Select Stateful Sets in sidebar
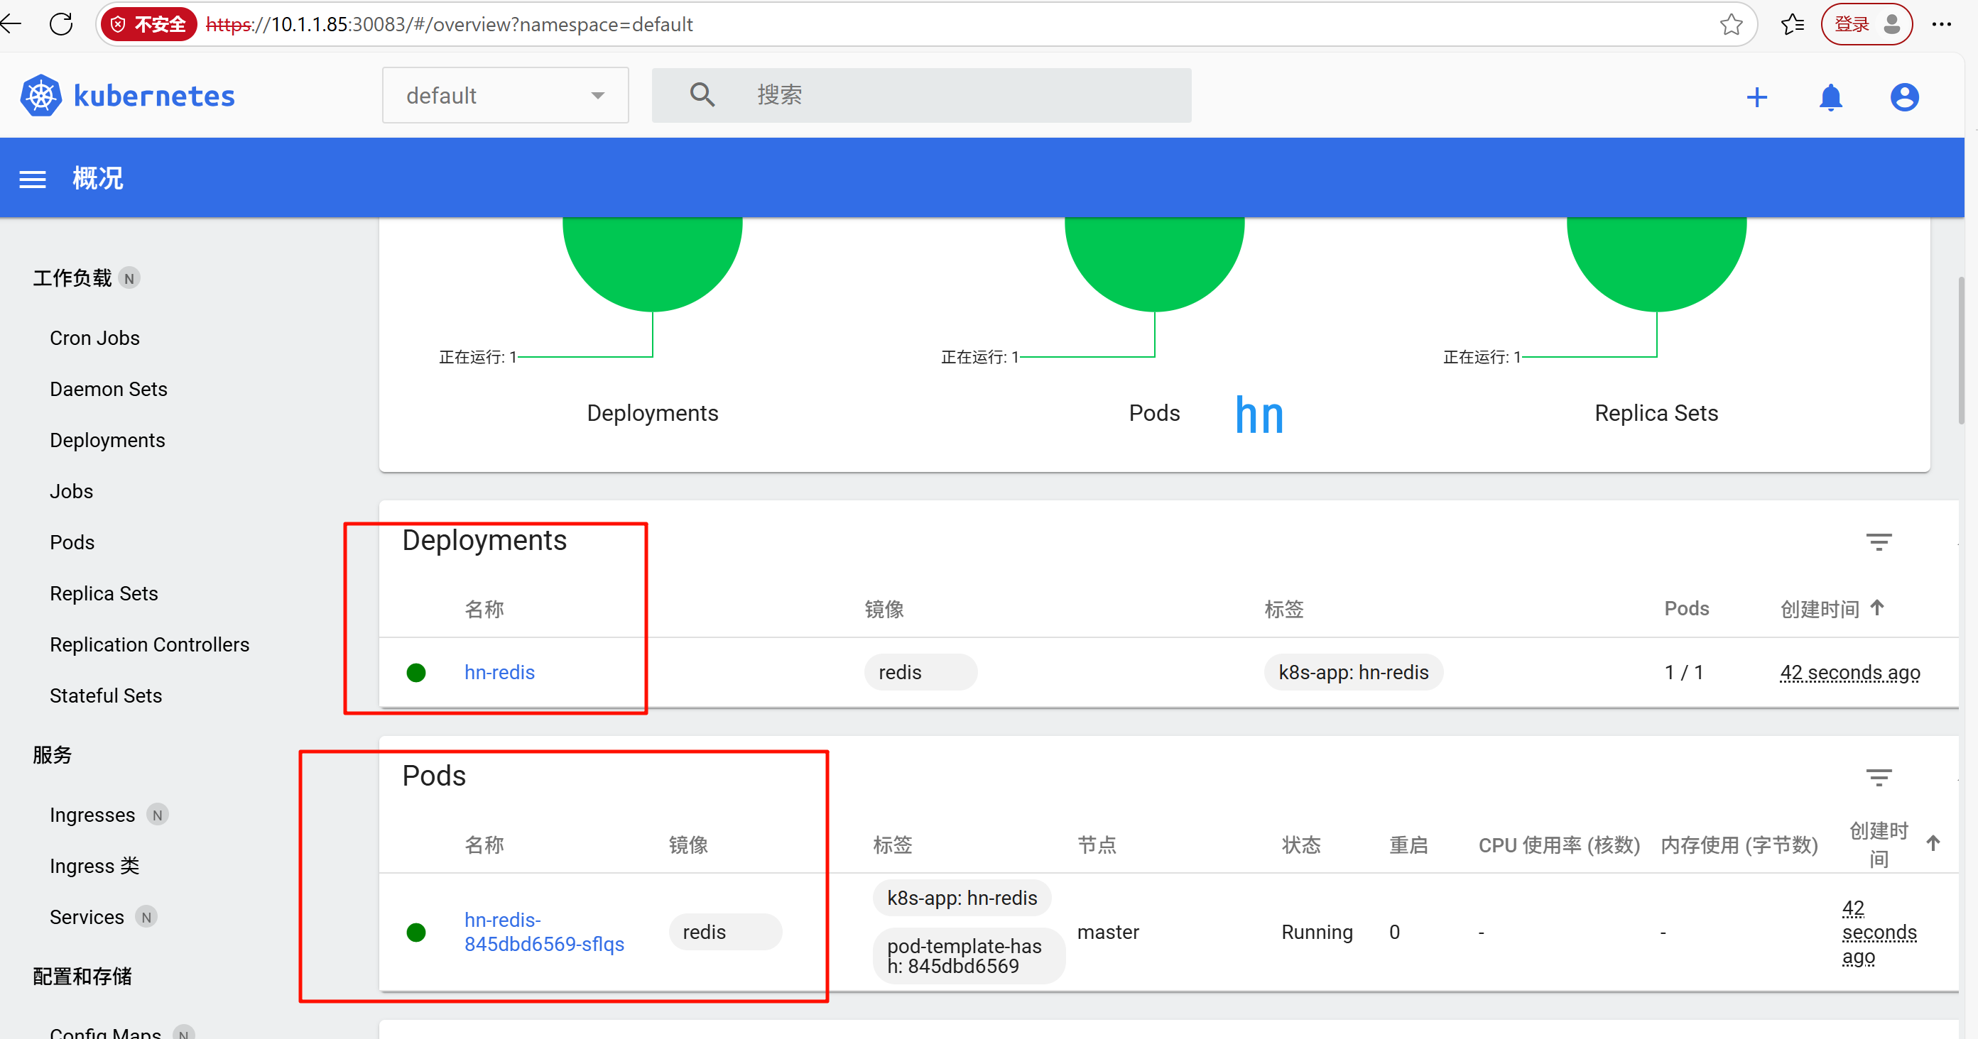 click(106, 696)
